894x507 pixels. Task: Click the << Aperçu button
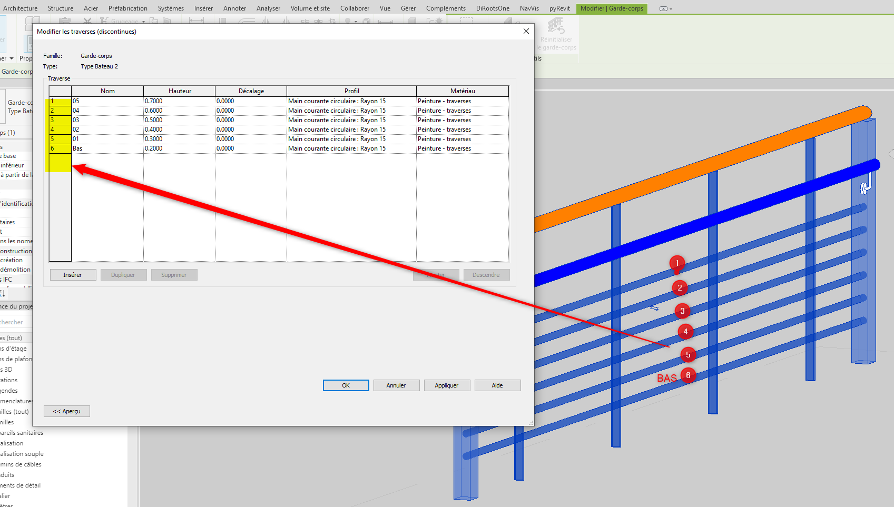(67, 411)
